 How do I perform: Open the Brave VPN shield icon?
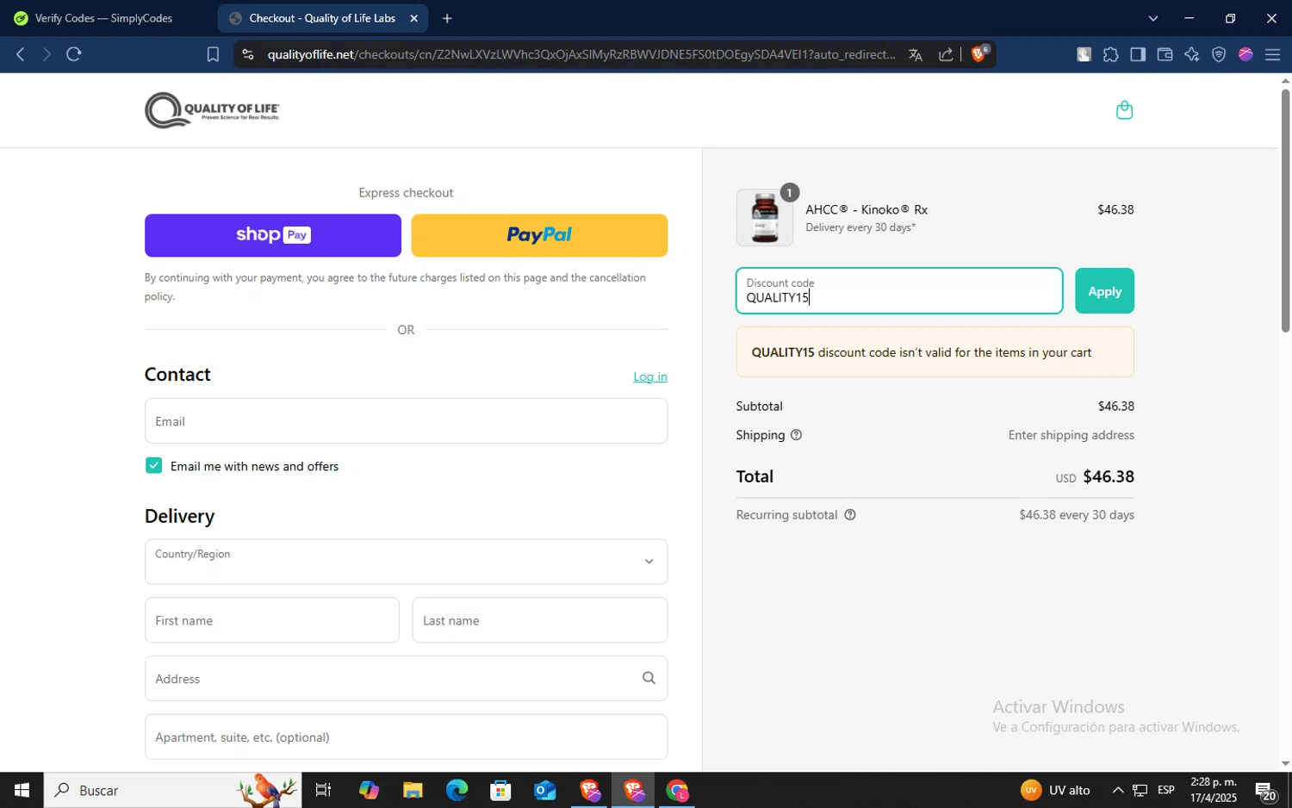coord(1219,54)
